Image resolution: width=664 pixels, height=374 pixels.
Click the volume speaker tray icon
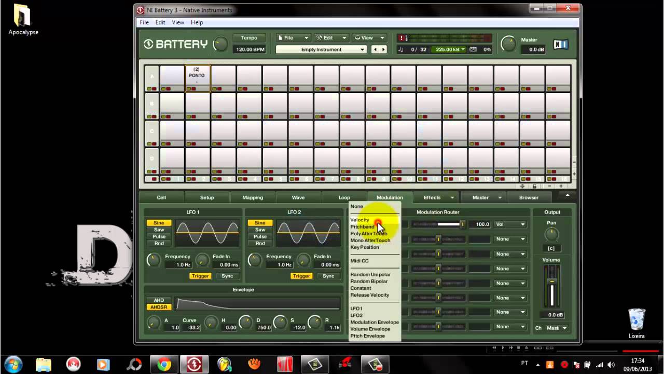(x=611, y=365)
